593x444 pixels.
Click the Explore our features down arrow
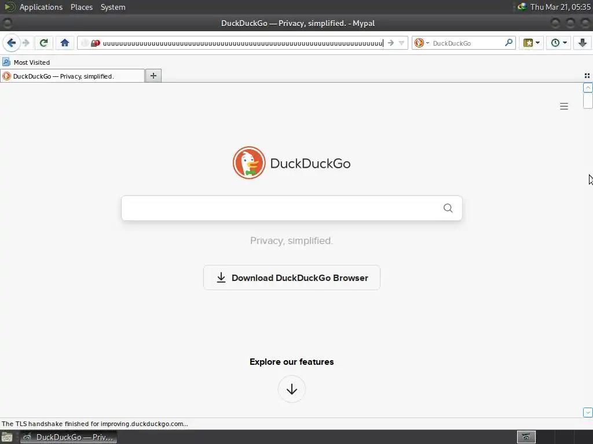pyautogui.click(x=292, y=389)
